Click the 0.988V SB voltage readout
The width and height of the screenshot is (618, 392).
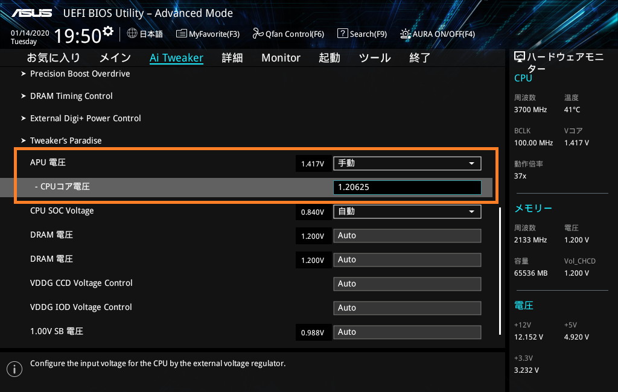[313, 333]
